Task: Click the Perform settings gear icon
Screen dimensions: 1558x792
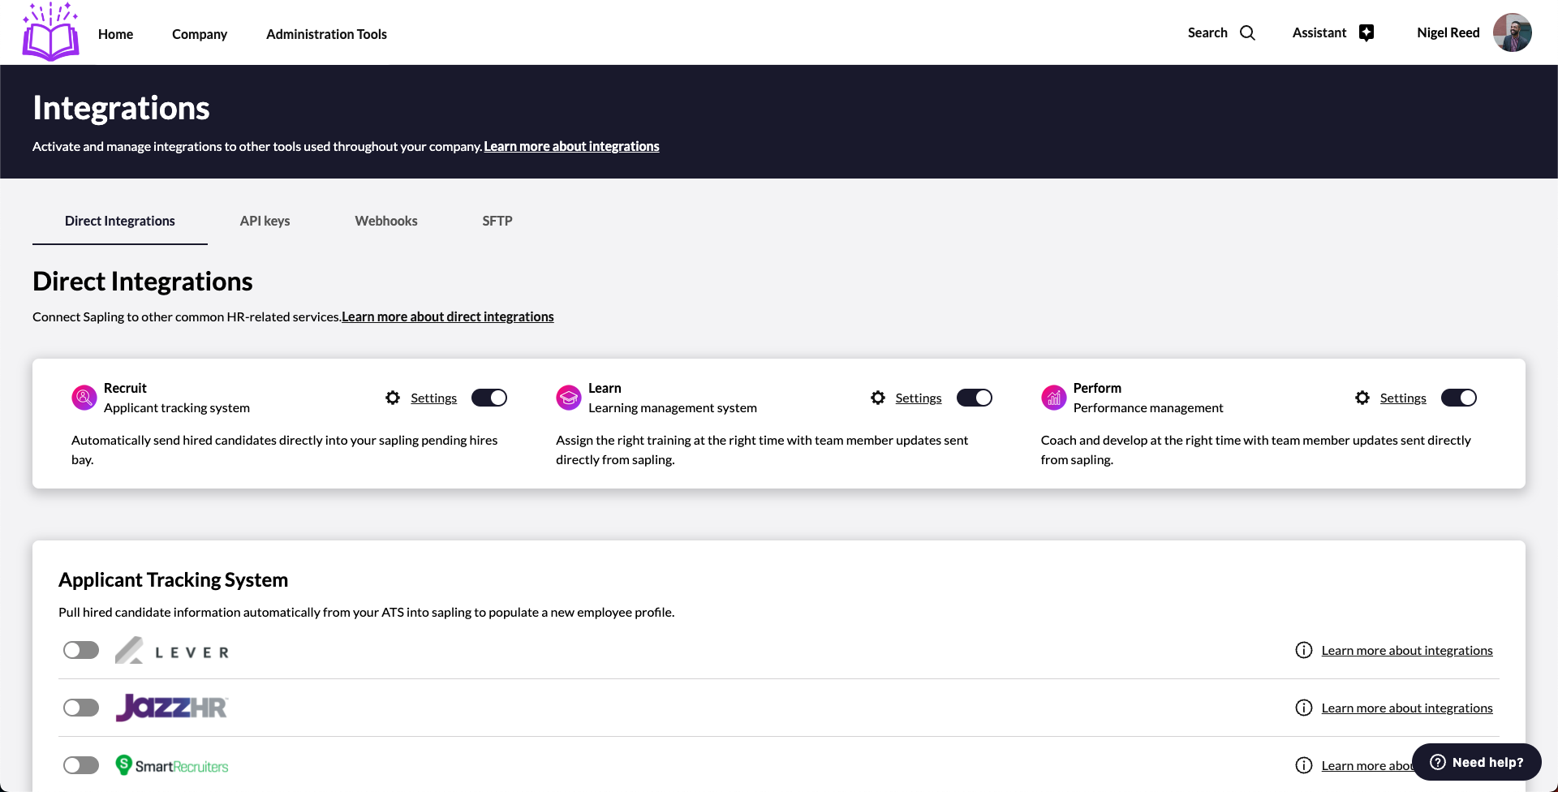Action: [x=1362, y=398]
